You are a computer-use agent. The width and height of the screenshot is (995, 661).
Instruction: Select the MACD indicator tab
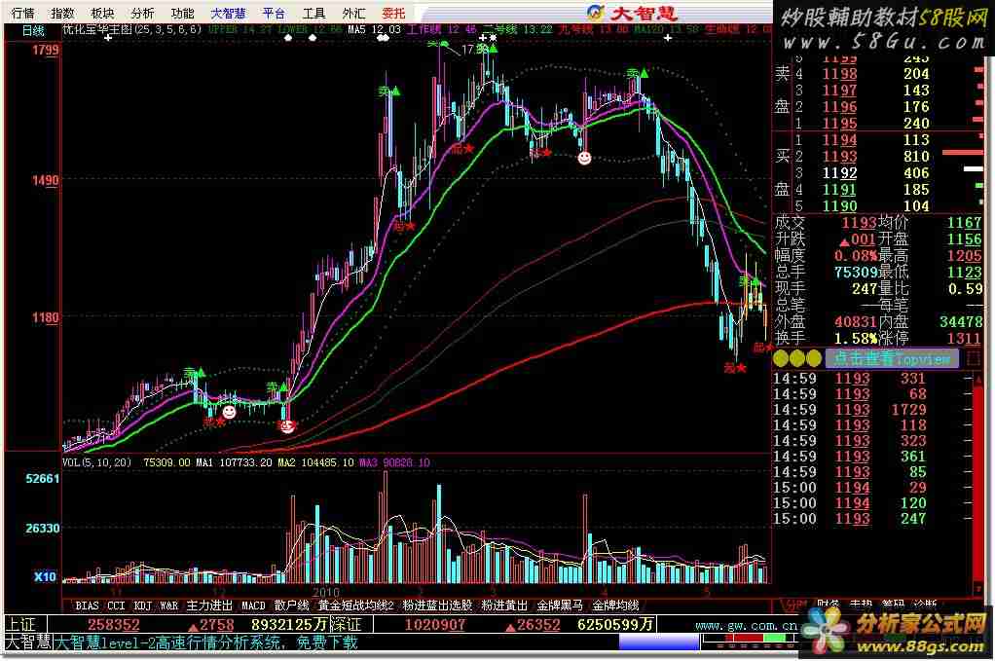pos(253,606)
